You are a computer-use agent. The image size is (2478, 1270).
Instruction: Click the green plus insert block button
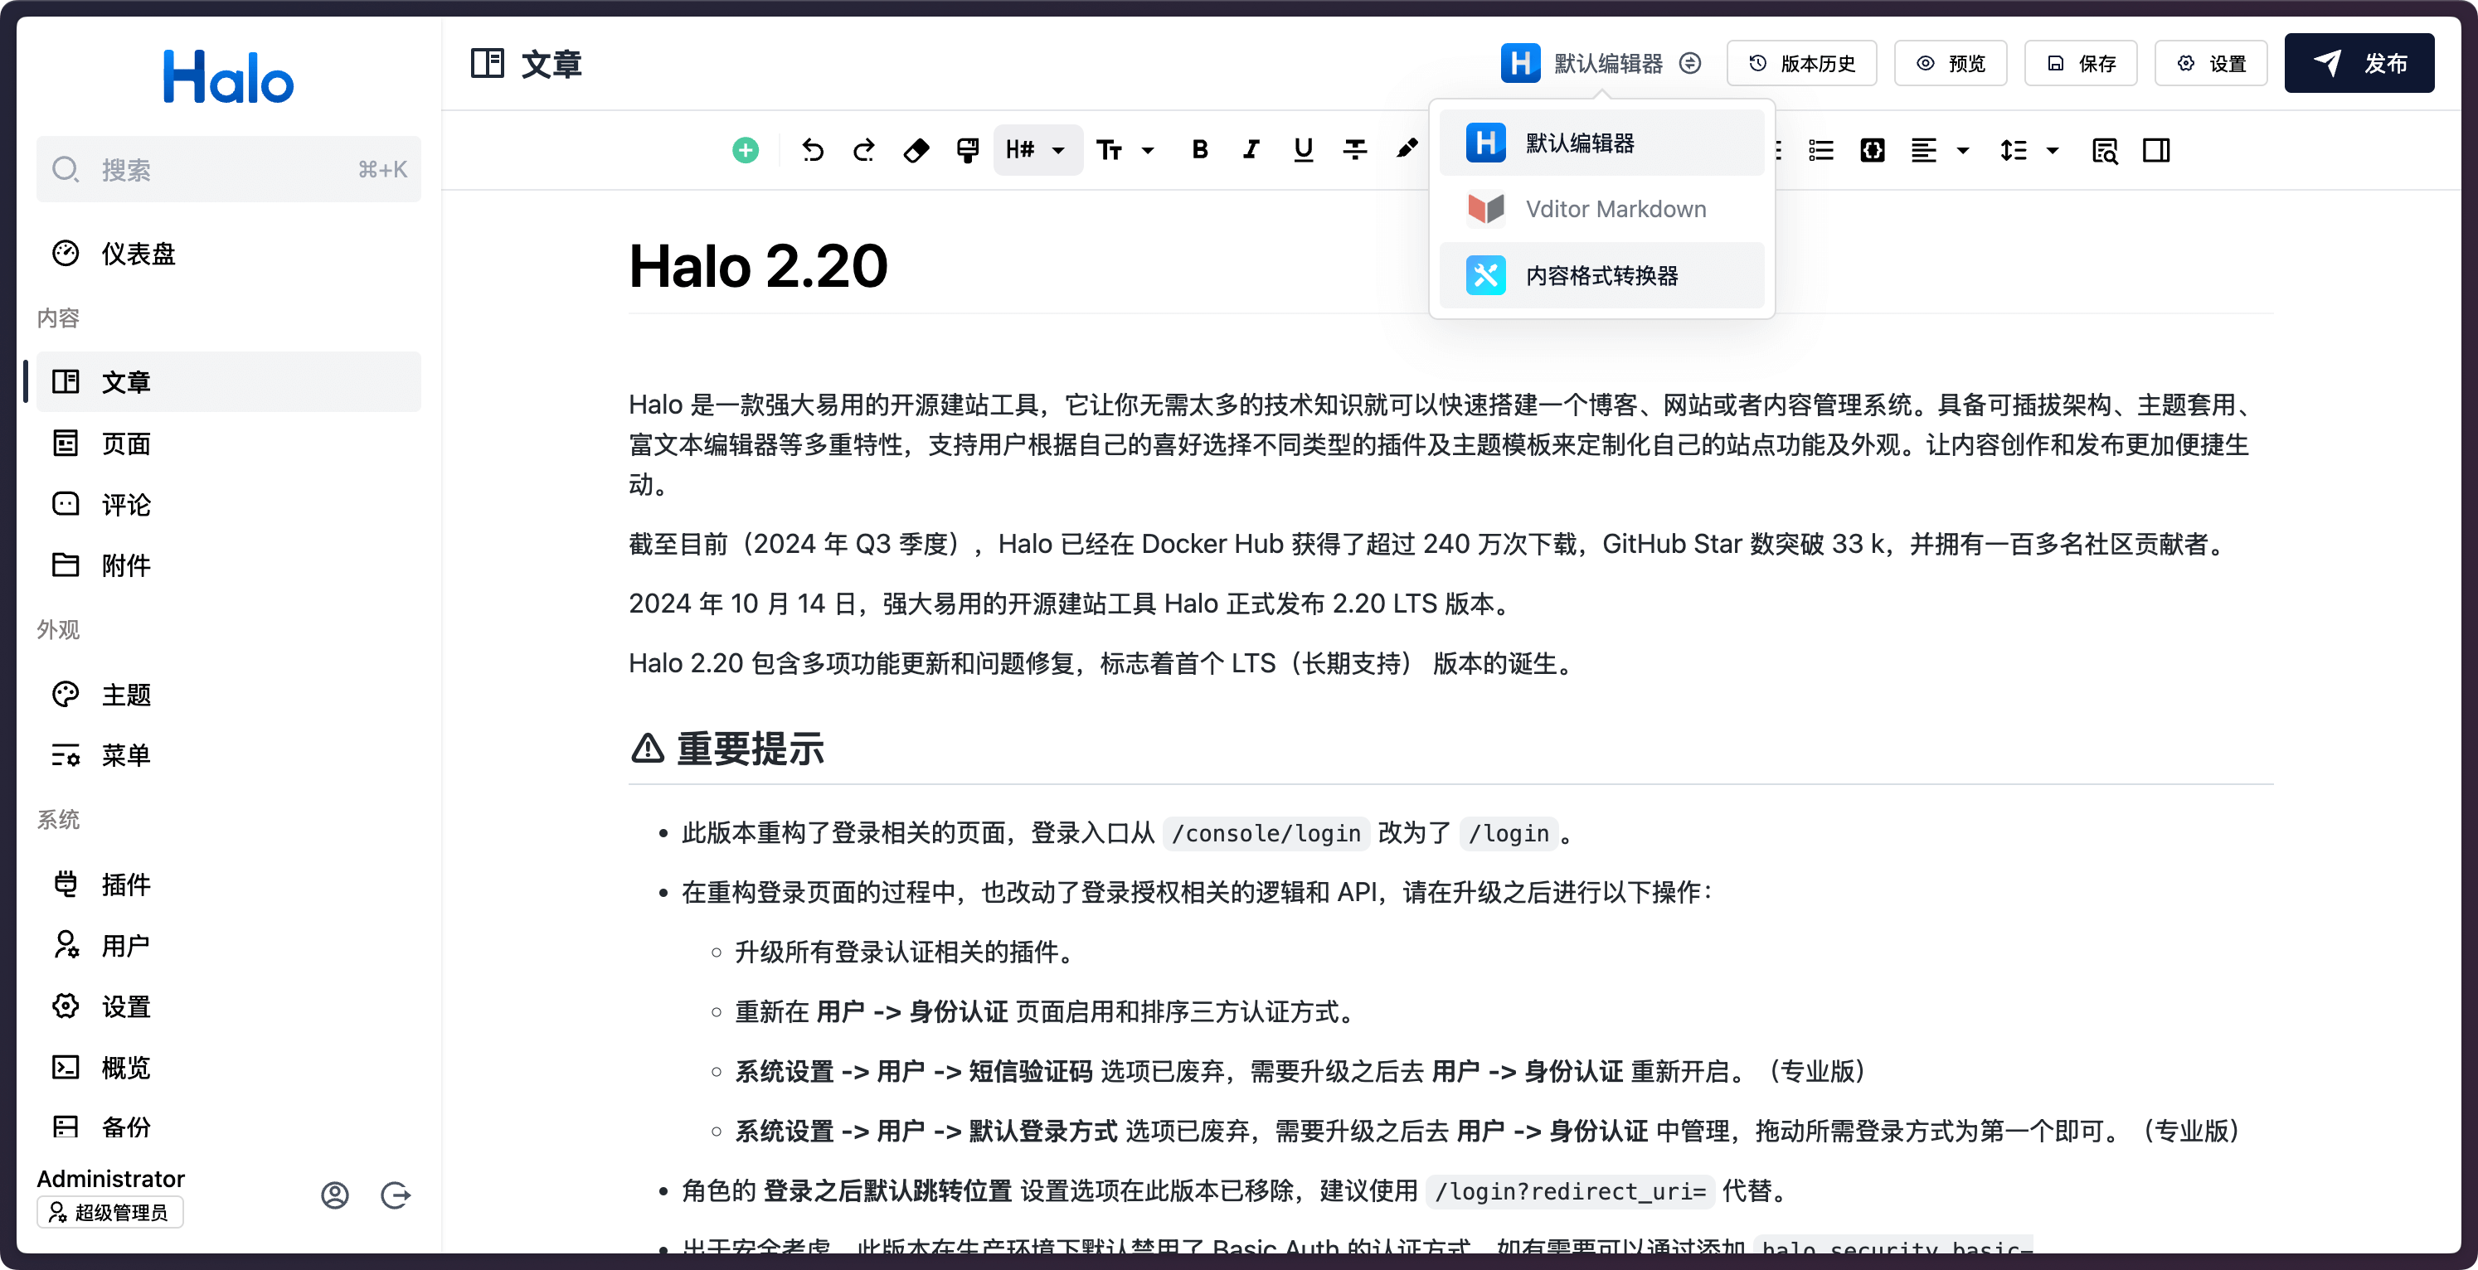click(746, 150)
